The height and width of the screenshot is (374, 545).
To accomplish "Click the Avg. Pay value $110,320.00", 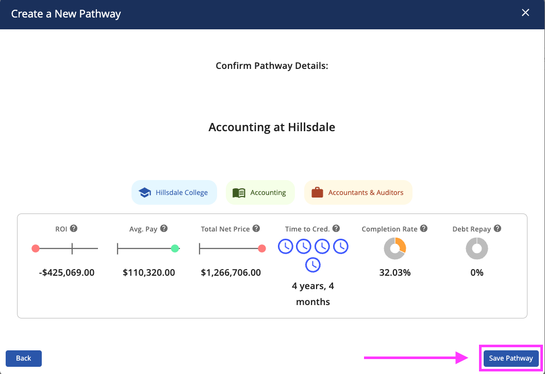I will pyautogui.click(x=149, y=273).
